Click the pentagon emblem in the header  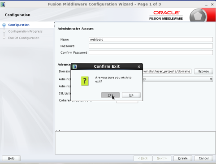pos(198,16)
